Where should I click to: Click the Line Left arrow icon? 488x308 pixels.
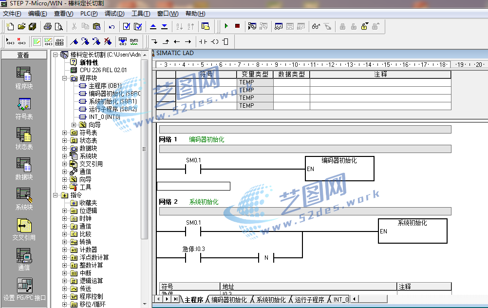pos(177,41)
